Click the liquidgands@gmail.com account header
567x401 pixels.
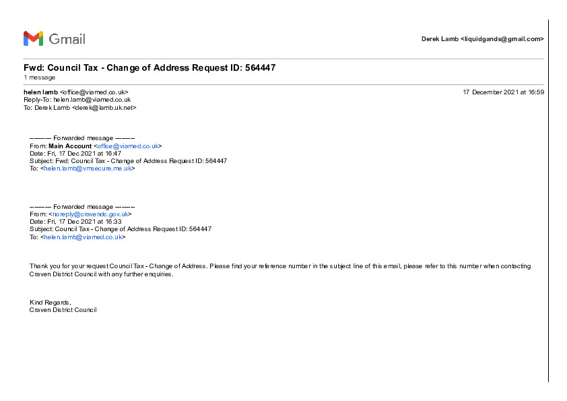pos(482,39)
